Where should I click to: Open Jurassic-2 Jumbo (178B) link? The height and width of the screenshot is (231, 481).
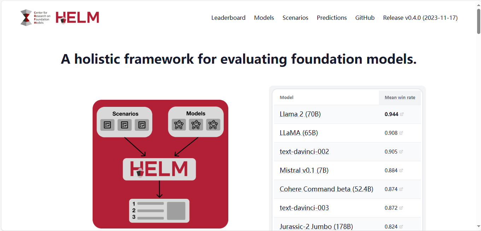tap(316, 227)
